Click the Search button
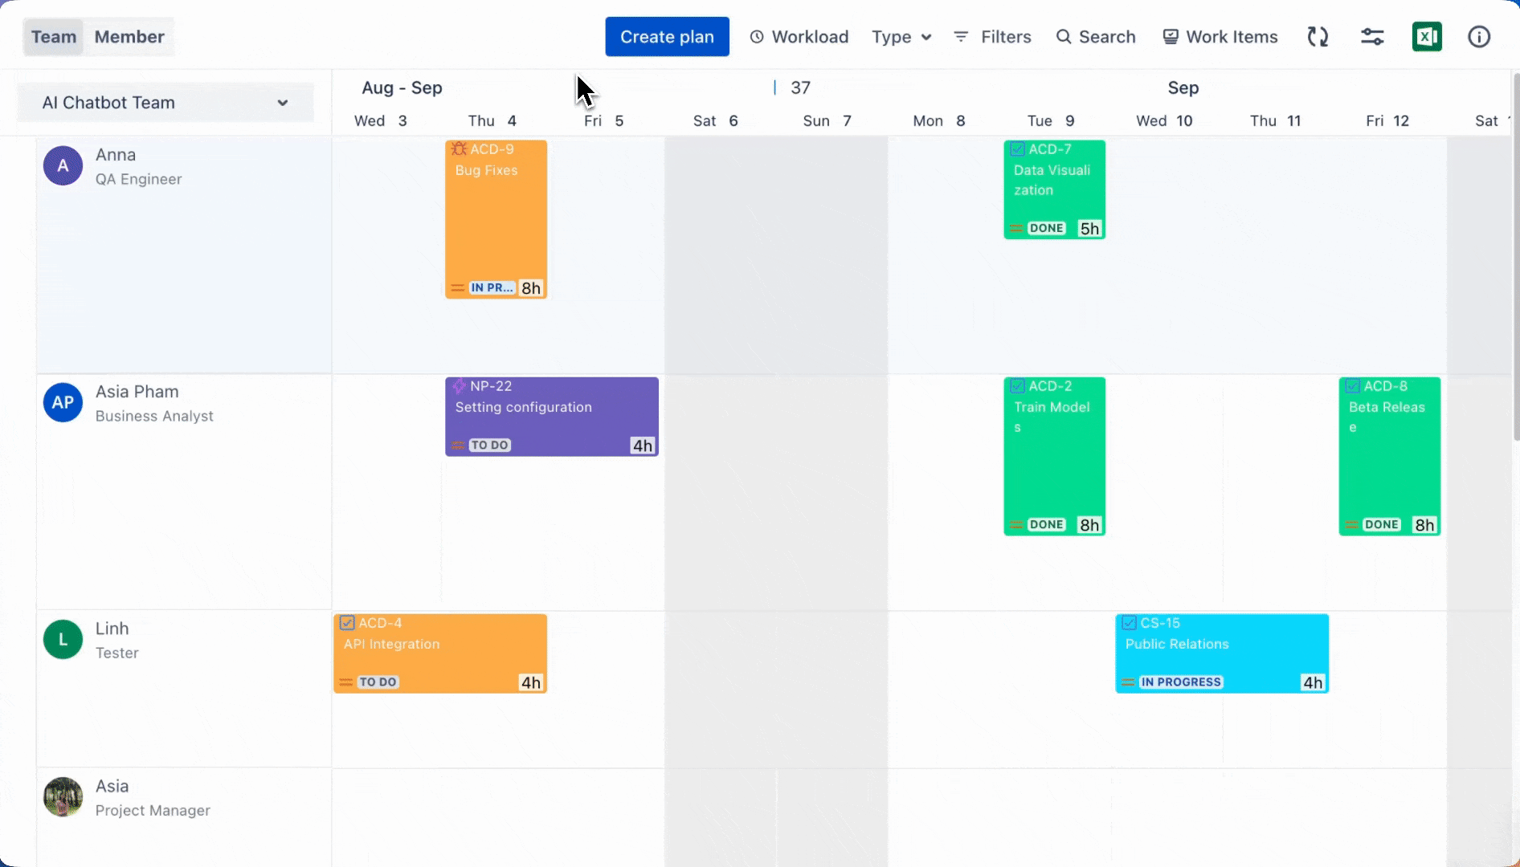Screen dimensions: 1520x867 pos(1096,37)
